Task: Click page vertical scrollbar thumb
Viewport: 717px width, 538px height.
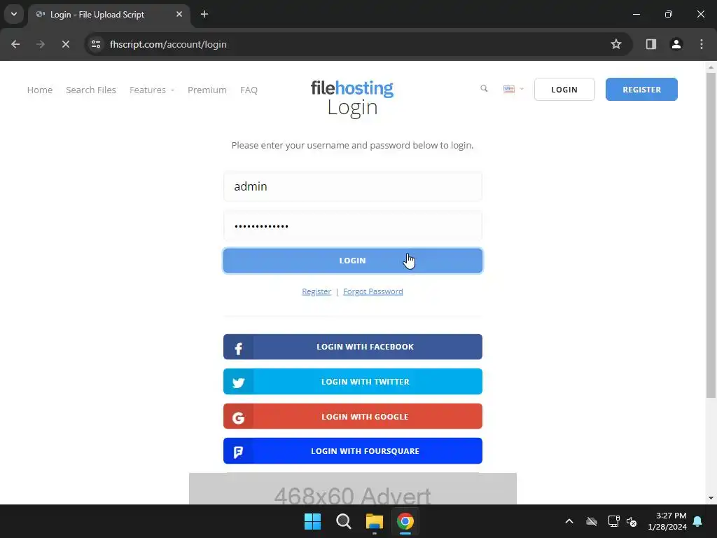Action: click(711, 235)
